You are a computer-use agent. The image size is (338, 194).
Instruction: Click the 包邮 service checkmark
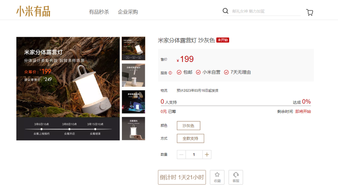point(179,72)
